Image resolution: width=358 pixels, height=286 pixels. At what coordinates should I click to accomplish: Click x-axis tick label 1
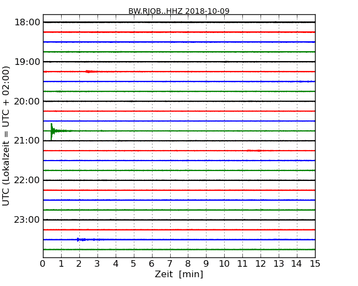61,263
